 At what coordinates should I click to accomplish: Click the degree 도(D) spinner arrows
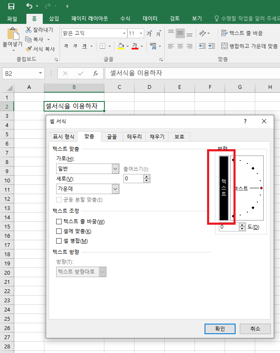click(x=242, y=227)
